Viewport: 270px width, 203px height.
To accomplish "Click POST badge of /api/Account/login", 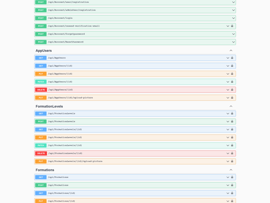I will click(x=41, y=18).
